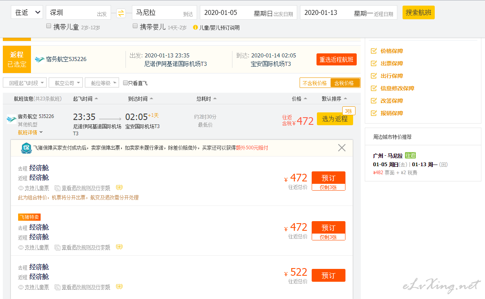Click eye icon beside 支持儿童票 in first fare

[x=21, y=188]
